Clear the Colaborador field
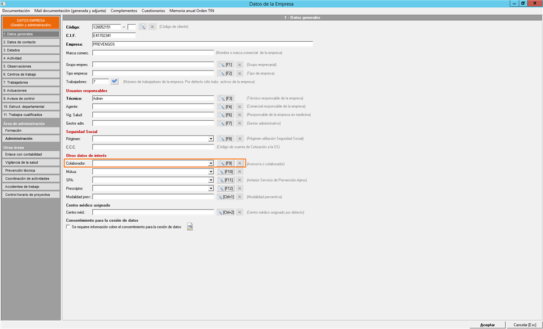543x329 pixels. 240,163
